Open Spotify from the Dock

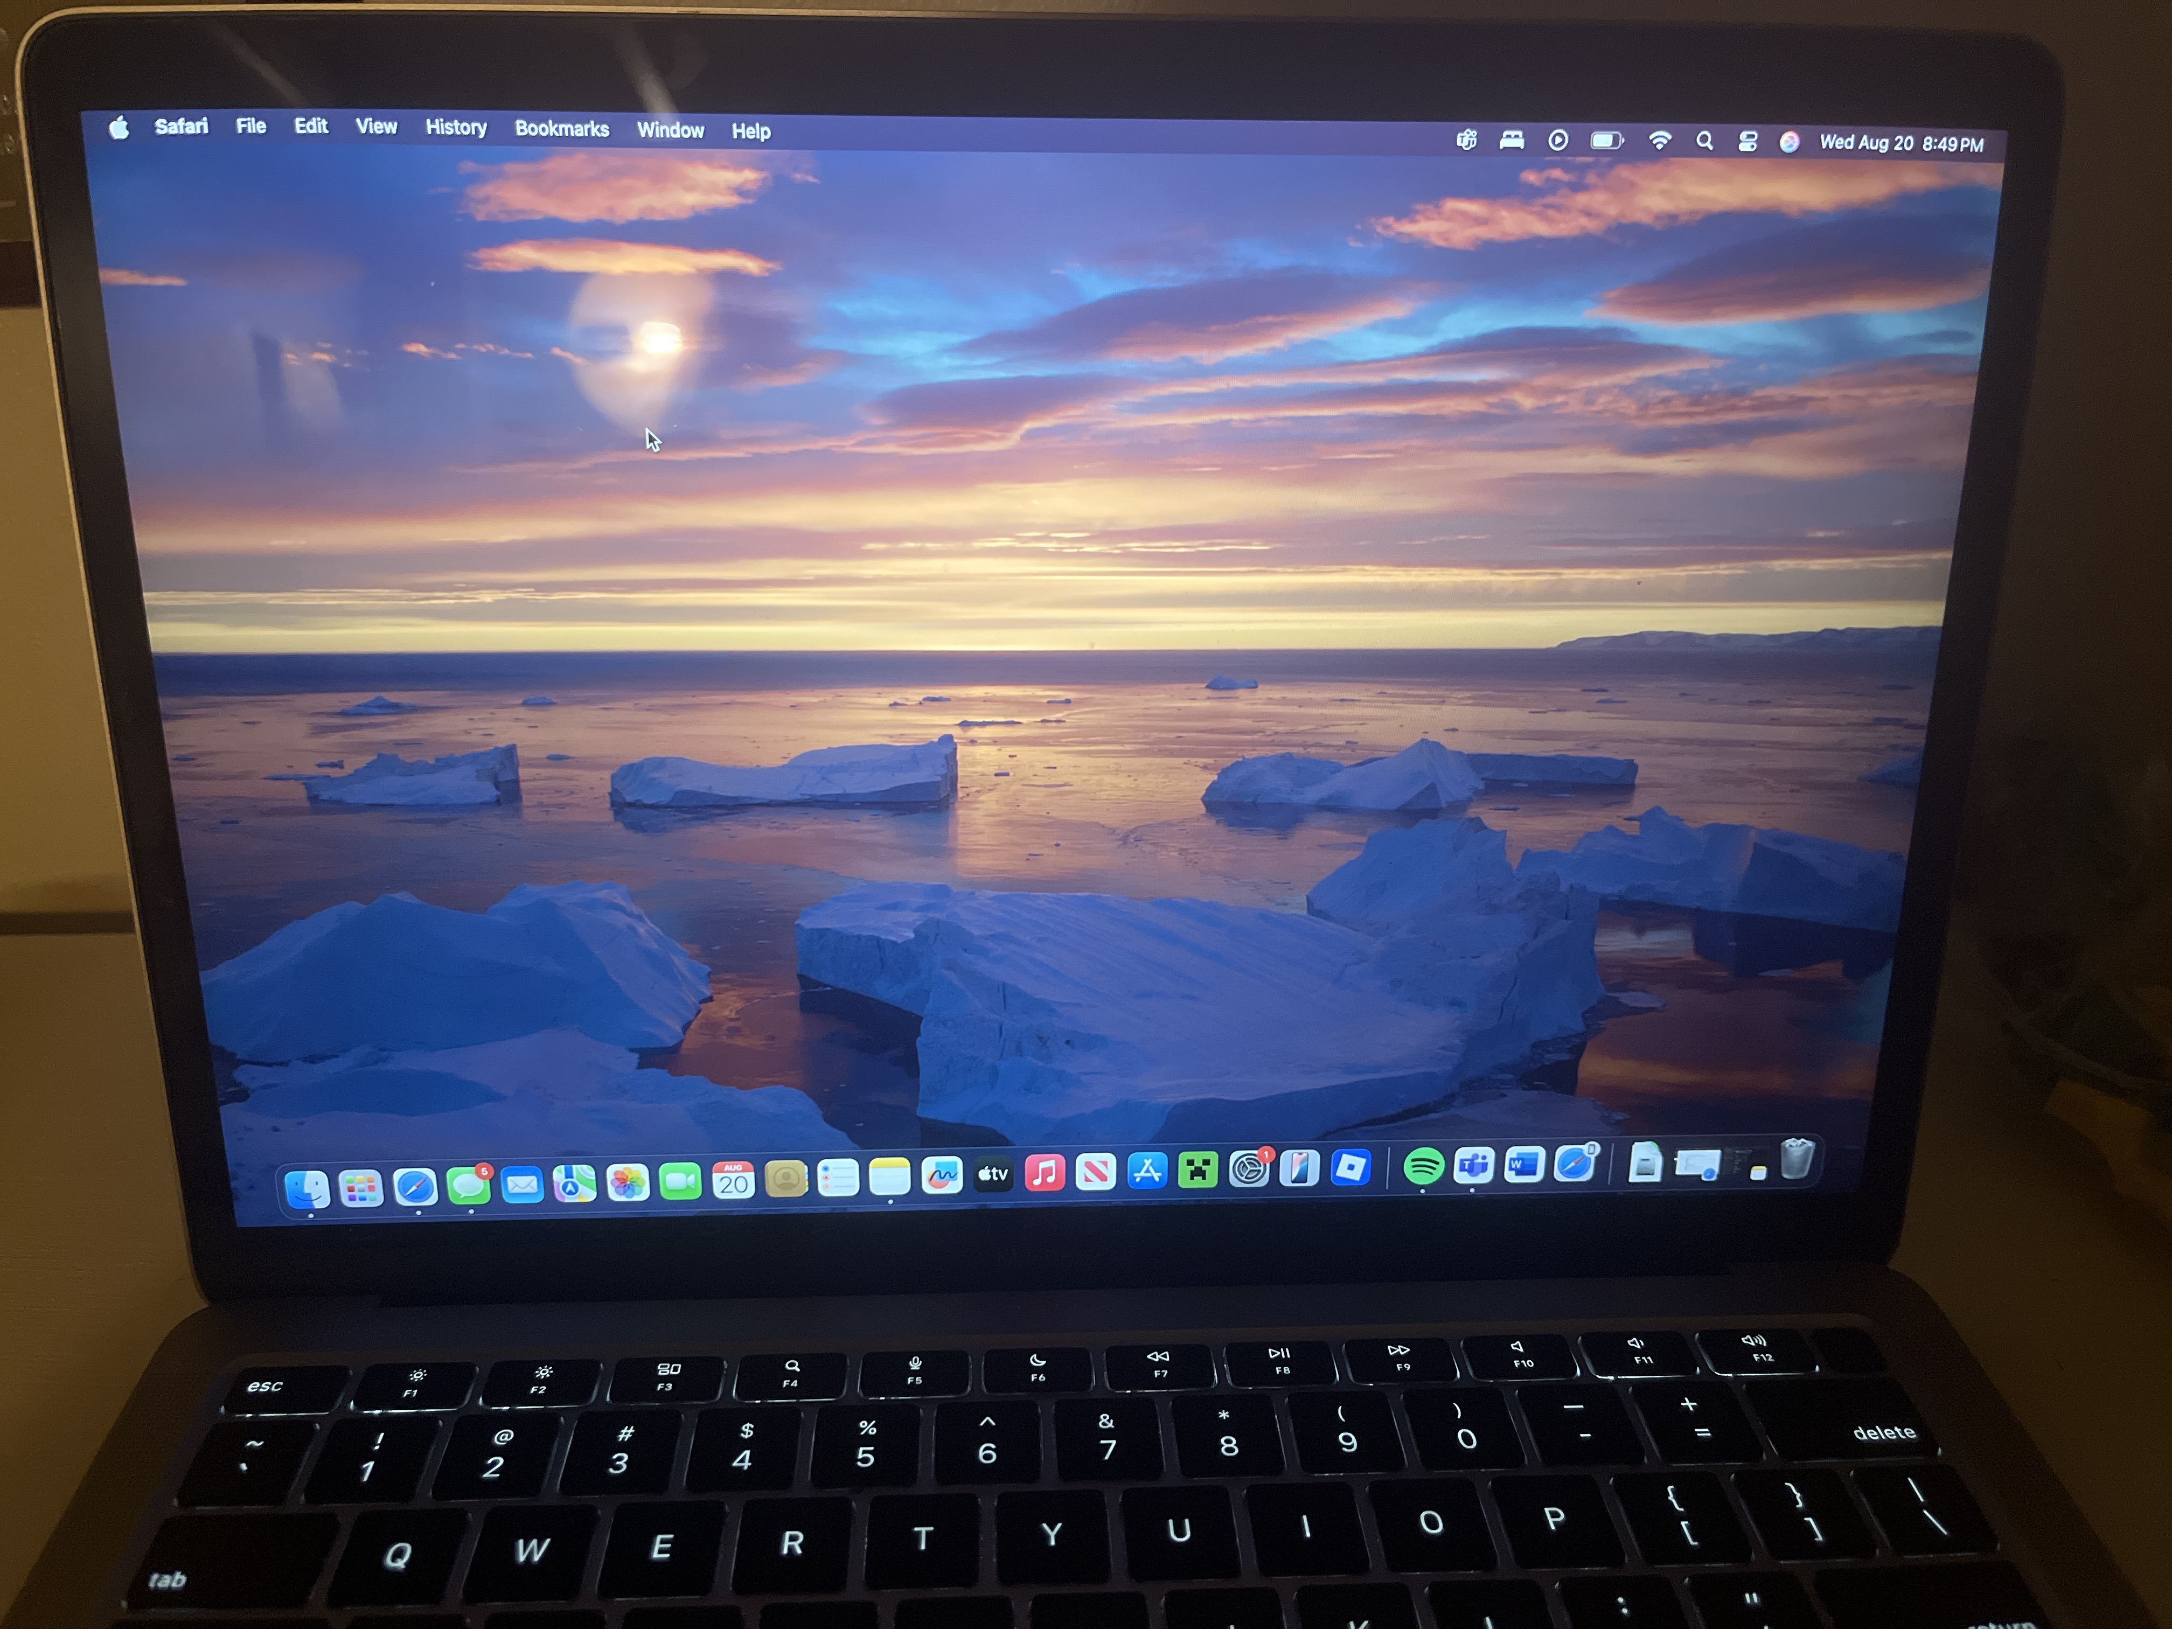click(1424, 1168)
